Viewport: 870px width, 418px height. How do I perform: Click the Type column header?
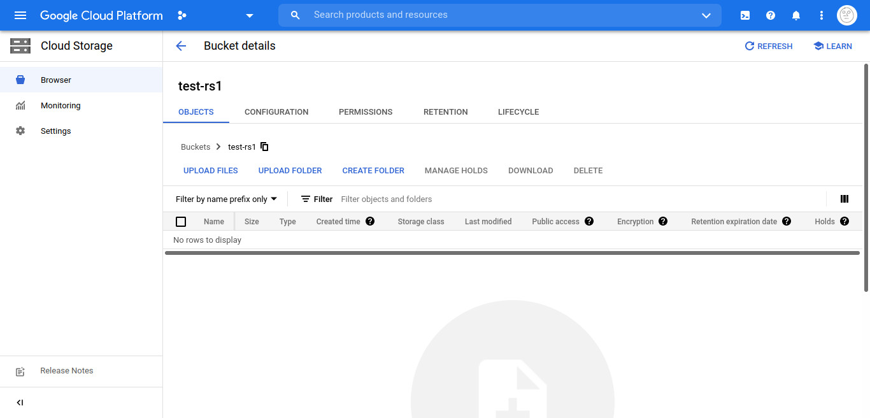288,222
